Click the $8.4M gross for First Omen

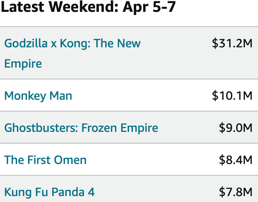pos(236,160)
